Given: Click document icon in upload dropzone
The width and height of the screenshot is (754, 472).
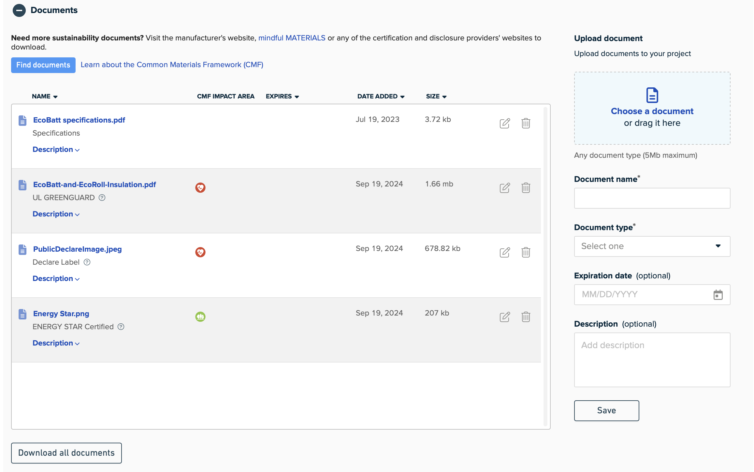Looking at the screenshot, I should click(x=652, y=95).
